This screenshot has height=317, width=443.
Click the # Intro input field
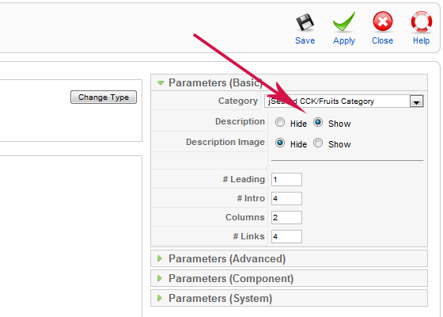(286, 198)
